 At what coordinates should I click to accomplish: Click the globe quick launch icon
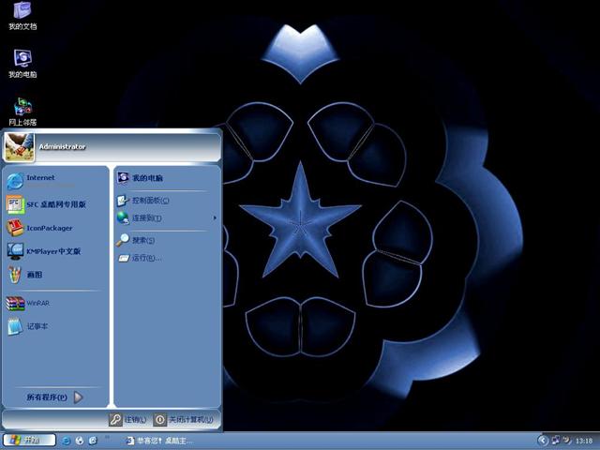coord(80,441)
